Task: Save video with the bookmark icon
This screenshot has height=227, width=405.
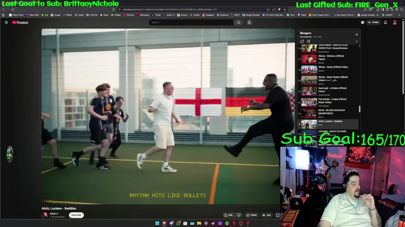Action: (x=278, y=215)
